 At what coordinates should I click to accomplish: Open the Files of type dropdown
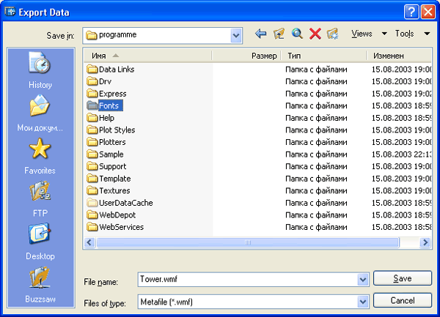[x=362, y=302]
